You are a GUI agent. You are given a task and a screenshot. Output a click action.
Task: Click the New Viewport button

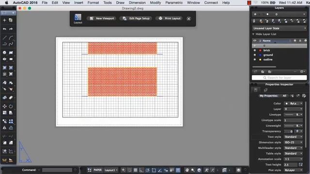tap(102, 18)
